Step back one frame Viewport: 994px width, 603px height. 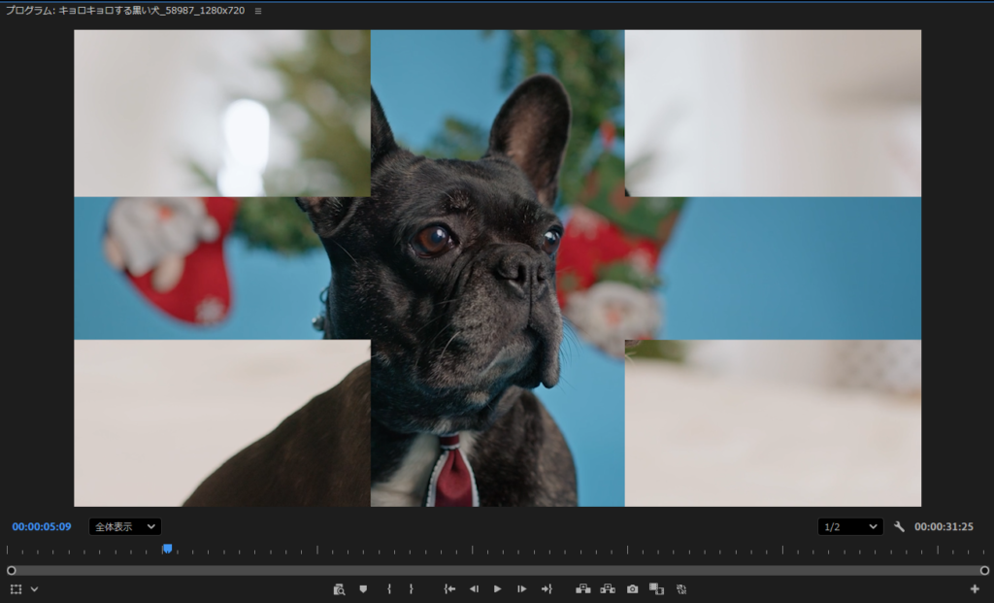(474, 589)
